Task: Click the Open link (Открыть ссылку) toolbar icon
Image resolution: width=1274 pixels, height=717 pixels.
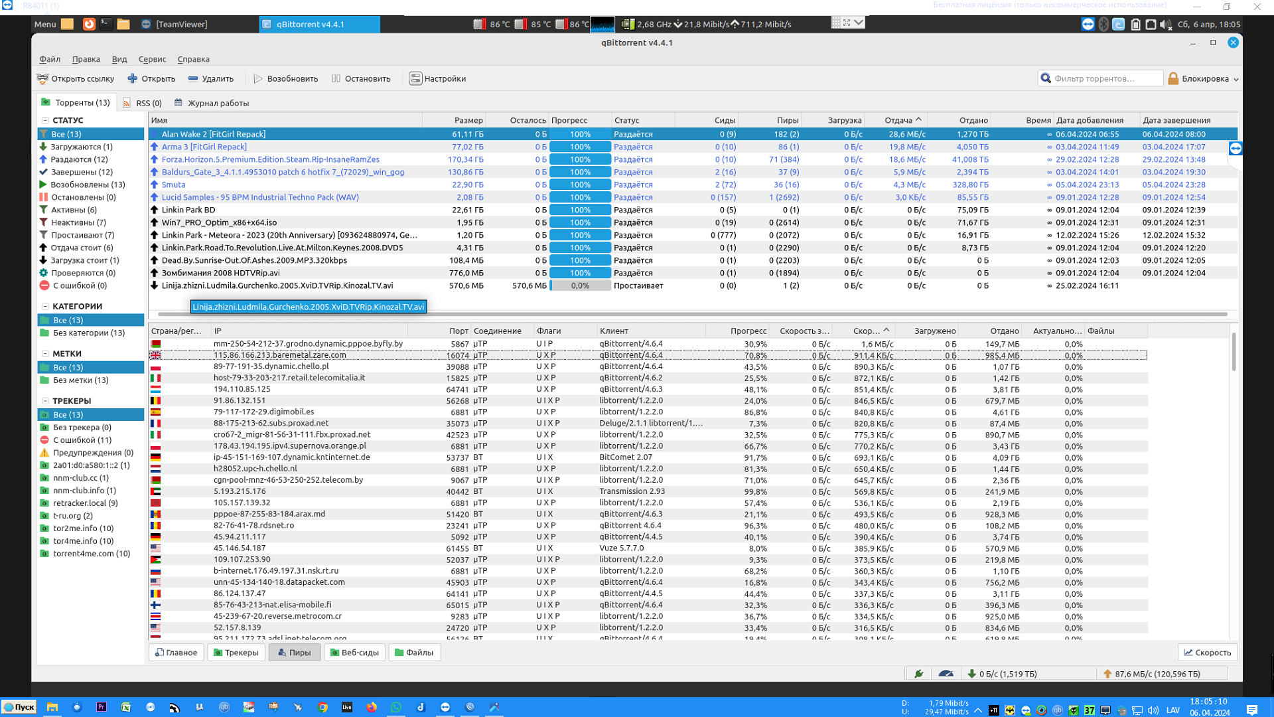Action: [43, 78]
